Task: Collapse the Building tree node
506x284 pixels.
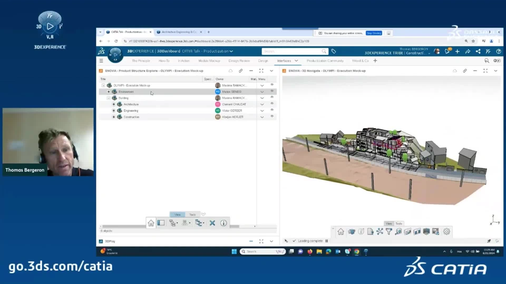Action: pyautogui.click(x=109, y=98)
